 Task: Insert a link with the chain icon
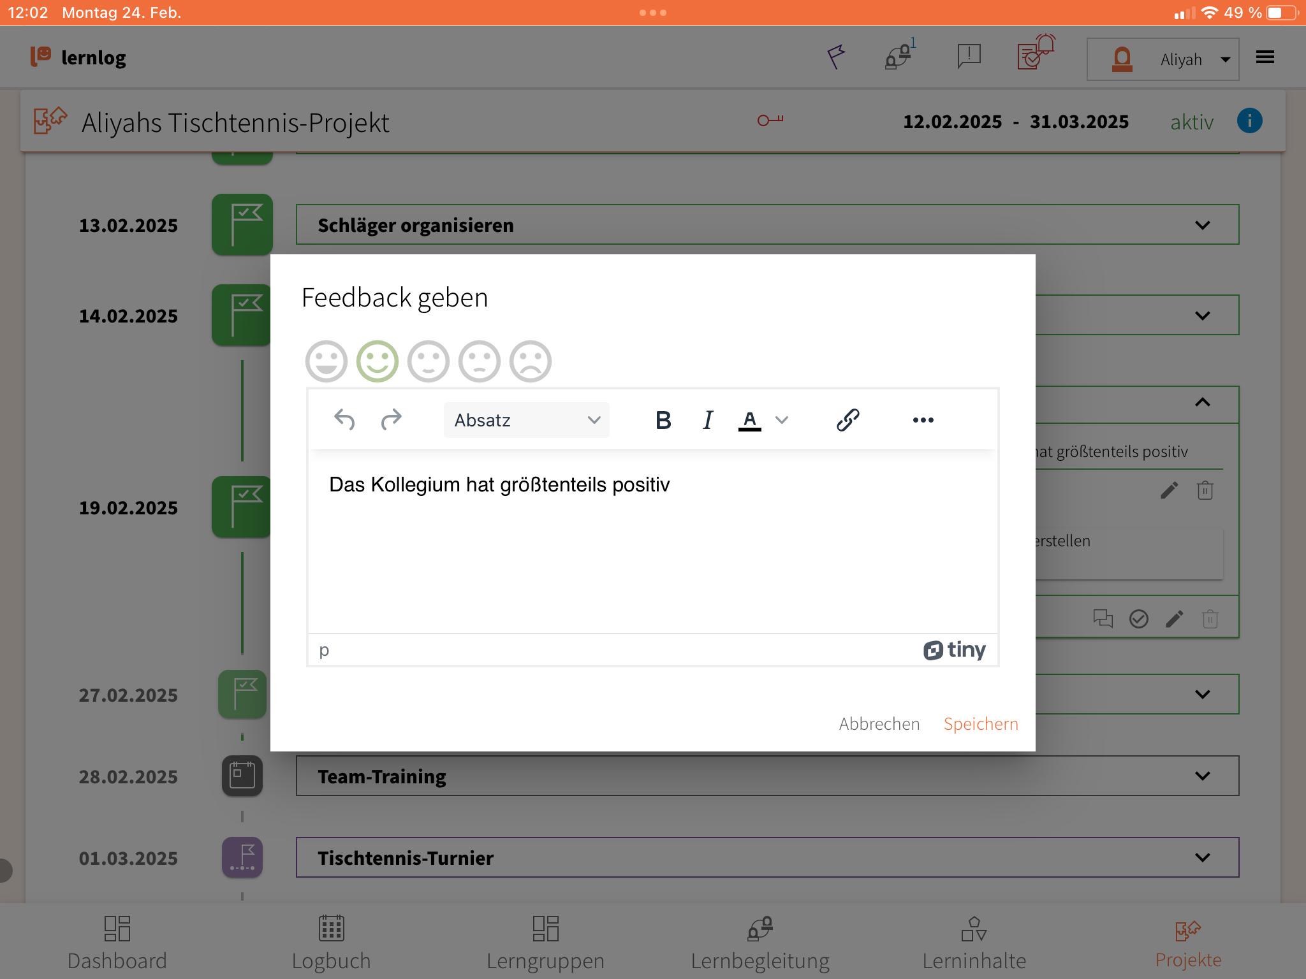point(848,420)
